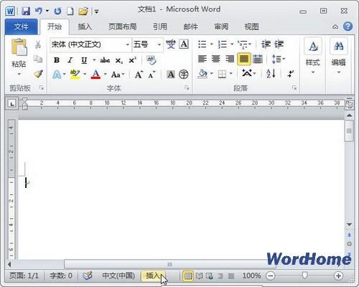Click the Redo icon in title bar

click(x=57, y=11)
